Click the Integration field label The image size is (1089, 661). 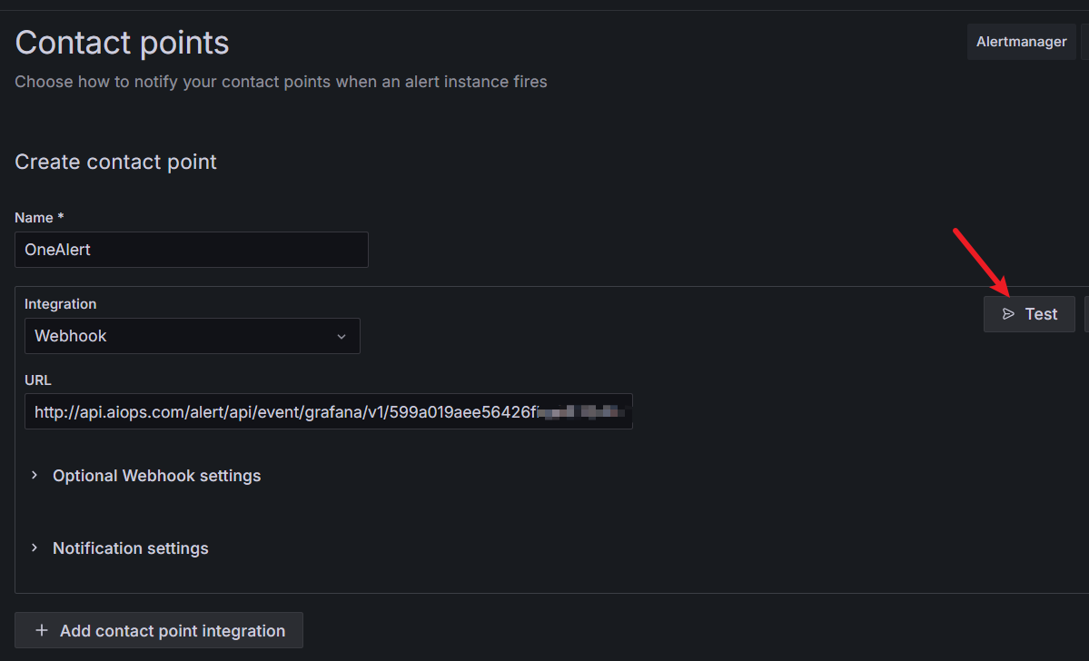coord(60,304)
